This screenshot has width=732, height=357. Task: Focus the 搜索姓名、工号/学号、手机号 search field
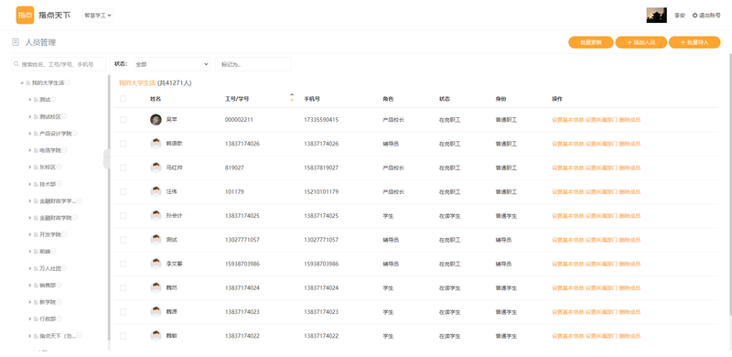59,64
